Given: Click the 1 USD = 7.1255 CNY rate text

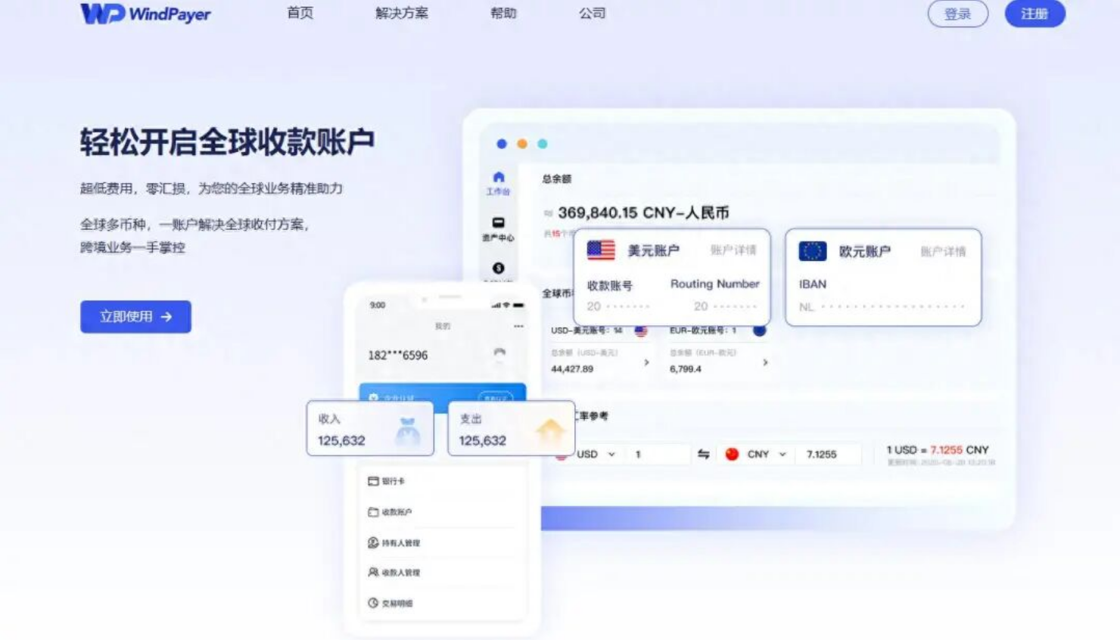Looking at the screenshot, I should click(x=938, y=449).
